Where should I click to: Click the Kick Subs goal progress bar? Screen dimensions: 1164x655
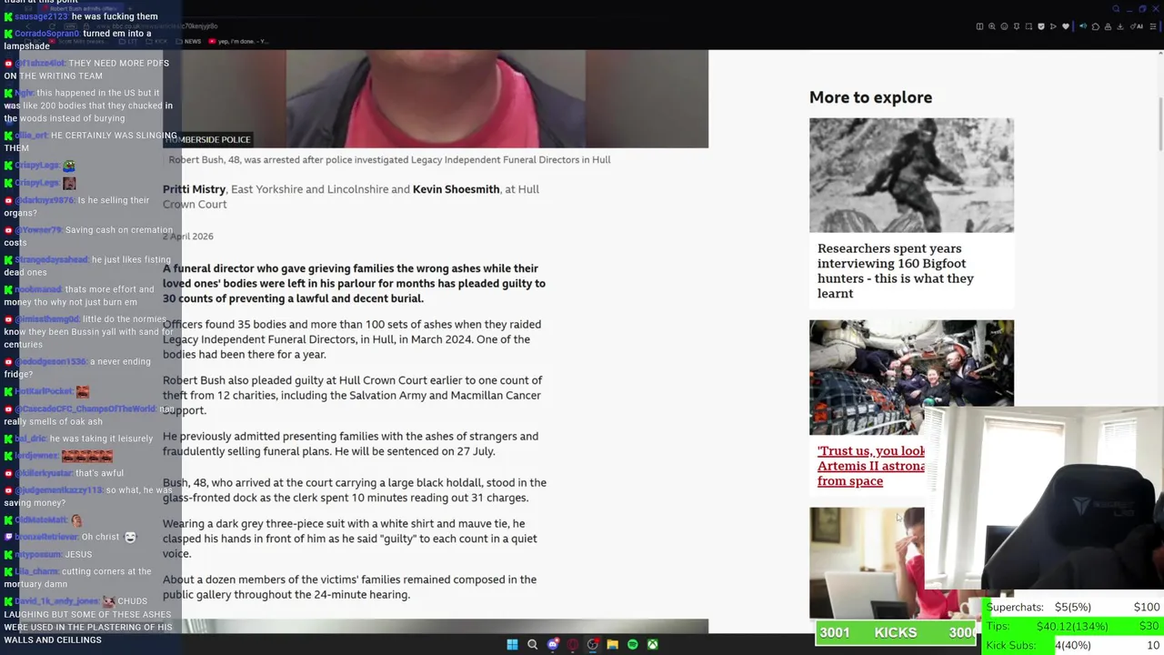1073,646
